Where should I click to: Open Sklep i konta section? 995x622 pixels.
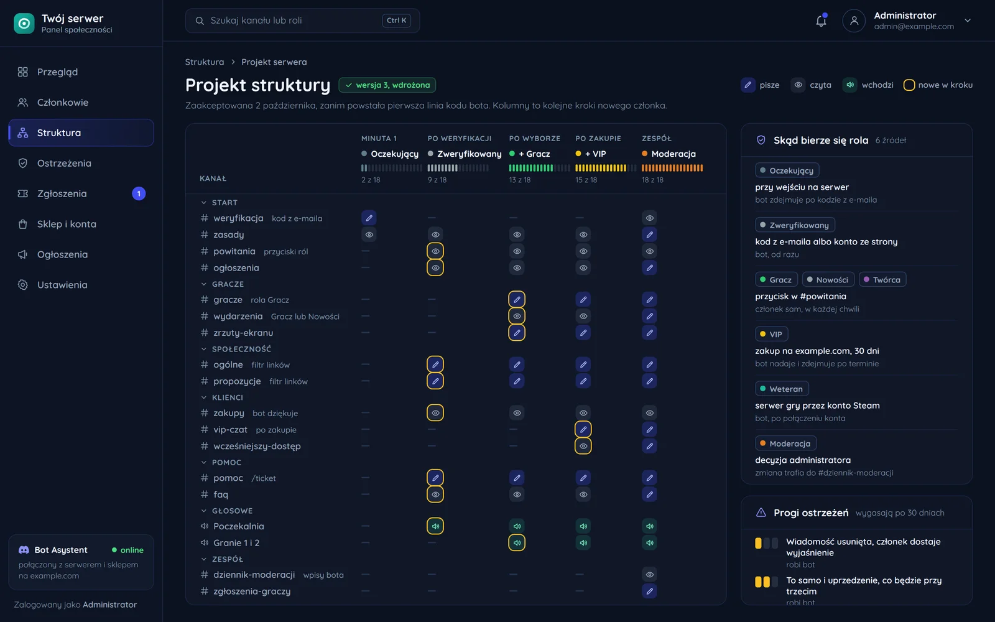81,224
